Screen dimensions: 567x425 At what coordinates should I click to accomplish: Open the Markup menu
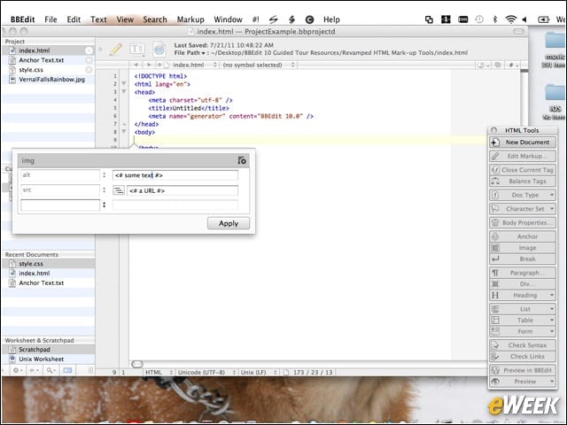tap(190, 19)
